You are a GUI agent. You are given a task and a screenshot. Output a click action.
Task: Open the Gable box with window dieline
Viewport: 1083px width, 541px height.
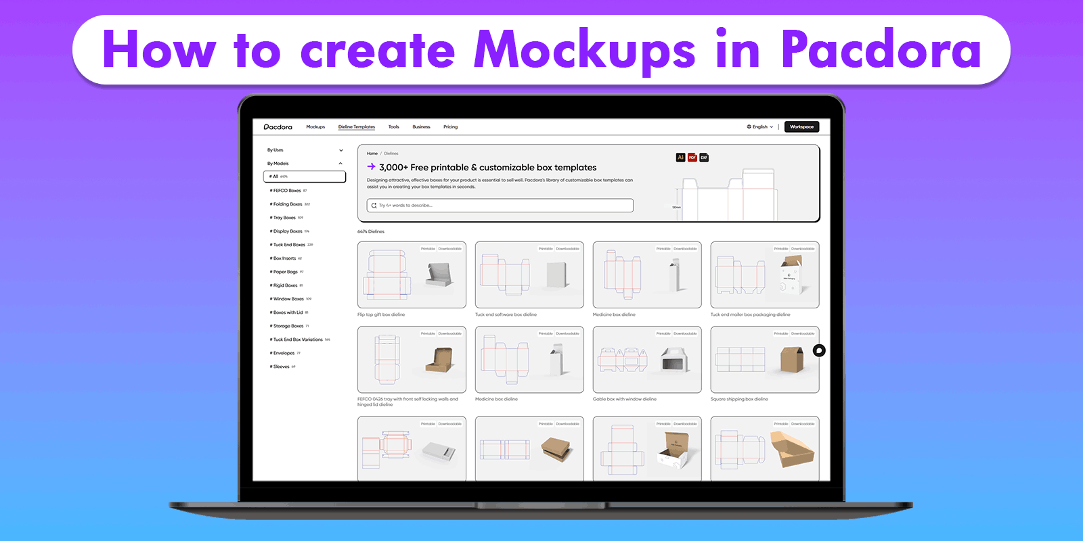point(647,360)
